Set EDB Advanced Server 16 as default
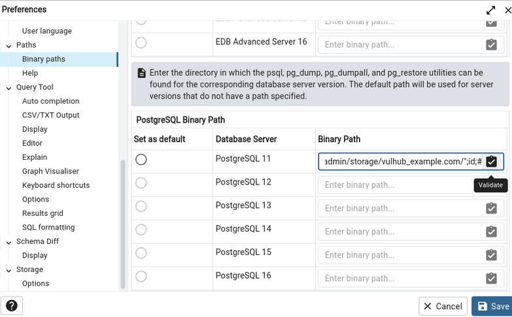 [x=141, y=42]
